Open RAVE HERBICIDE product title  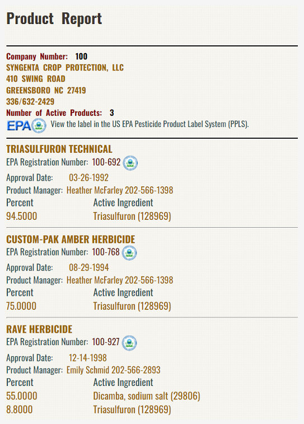39,329
